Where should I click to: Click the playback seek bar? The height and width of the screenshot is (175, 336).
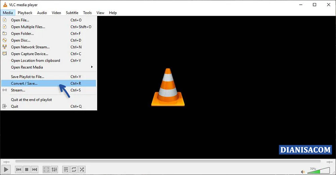pos(168,161)
